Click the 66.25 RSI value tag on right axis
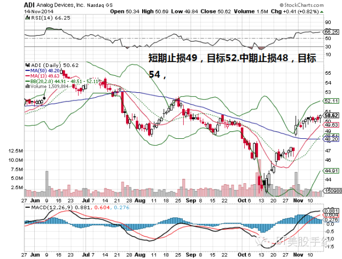The height and width of the screenshot is (259, 342). (x=331, y=32)
